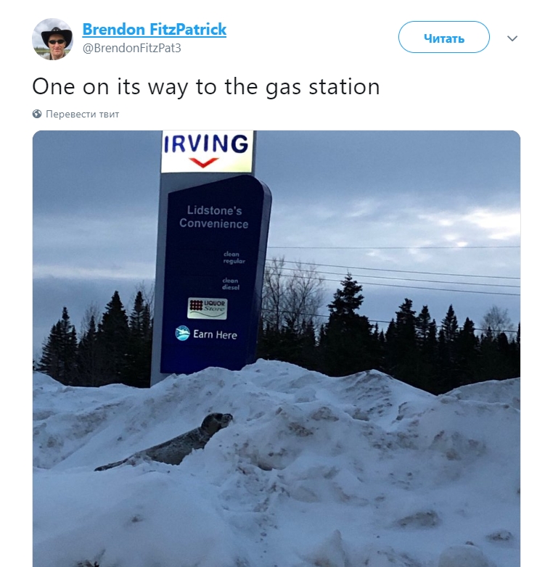This screenshot has width=545, height=567.
Task: Open Brendon FitzPatrick's profile avatar
Action: pyautogui.click(x=52, y=39)
